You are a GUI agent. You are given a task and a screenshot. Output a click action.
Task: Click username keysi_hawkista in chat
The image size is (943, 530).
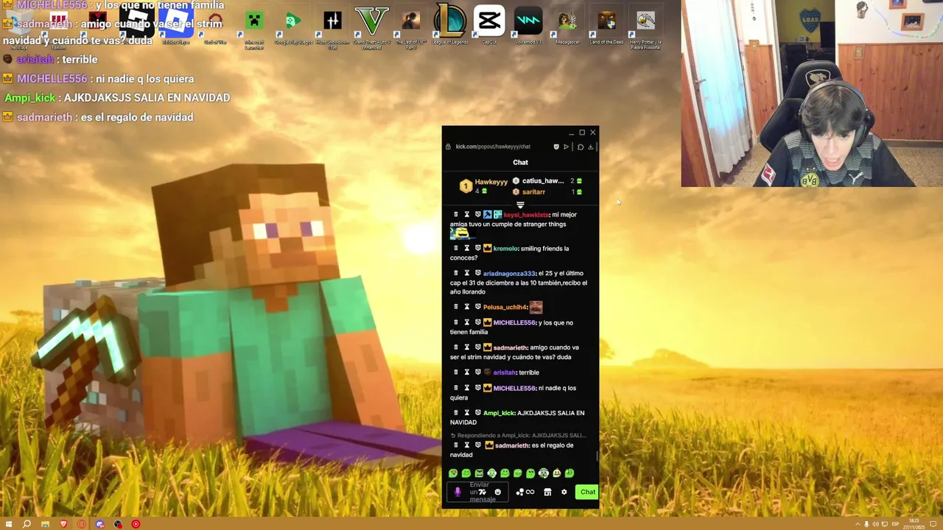pyautogui.click(x=526, y=214)
